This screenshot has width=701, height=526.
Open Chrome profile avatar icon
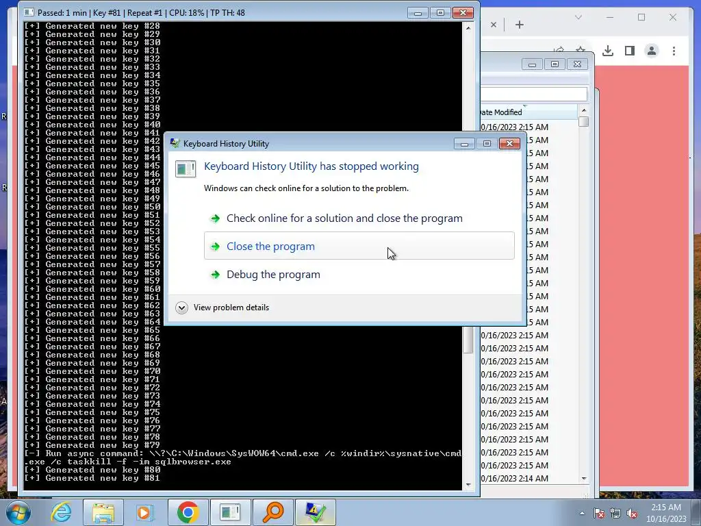652,51
